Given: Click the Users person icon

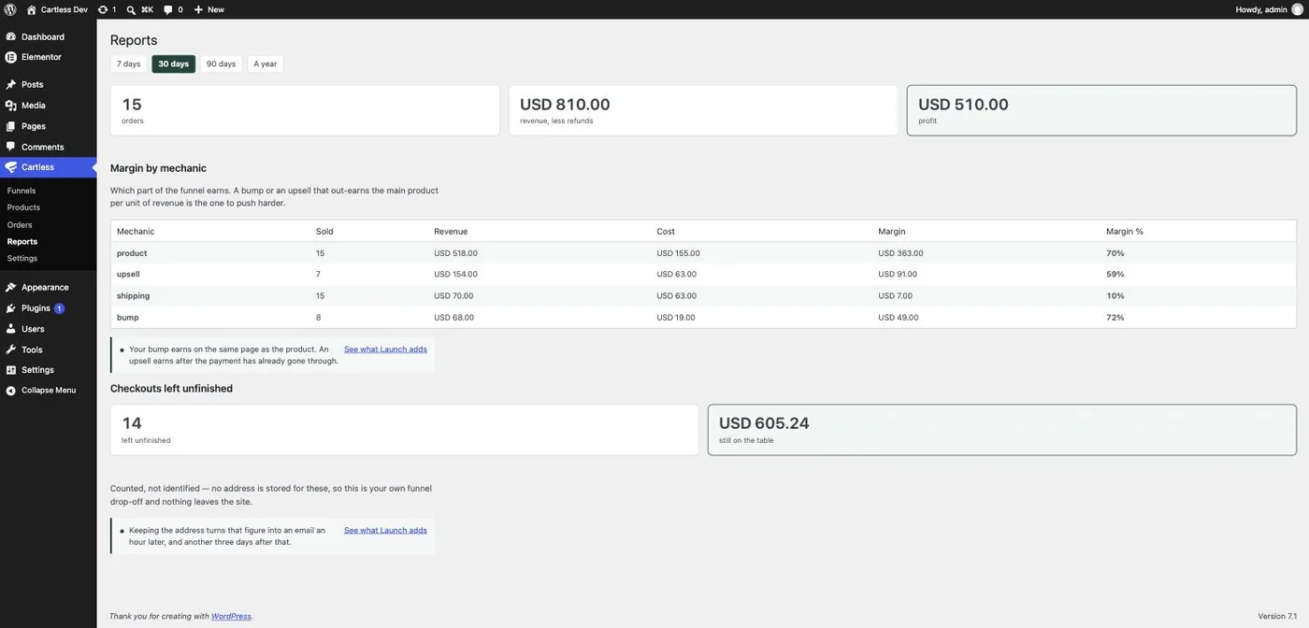Looking at the screenshot, I should (10, 329).
